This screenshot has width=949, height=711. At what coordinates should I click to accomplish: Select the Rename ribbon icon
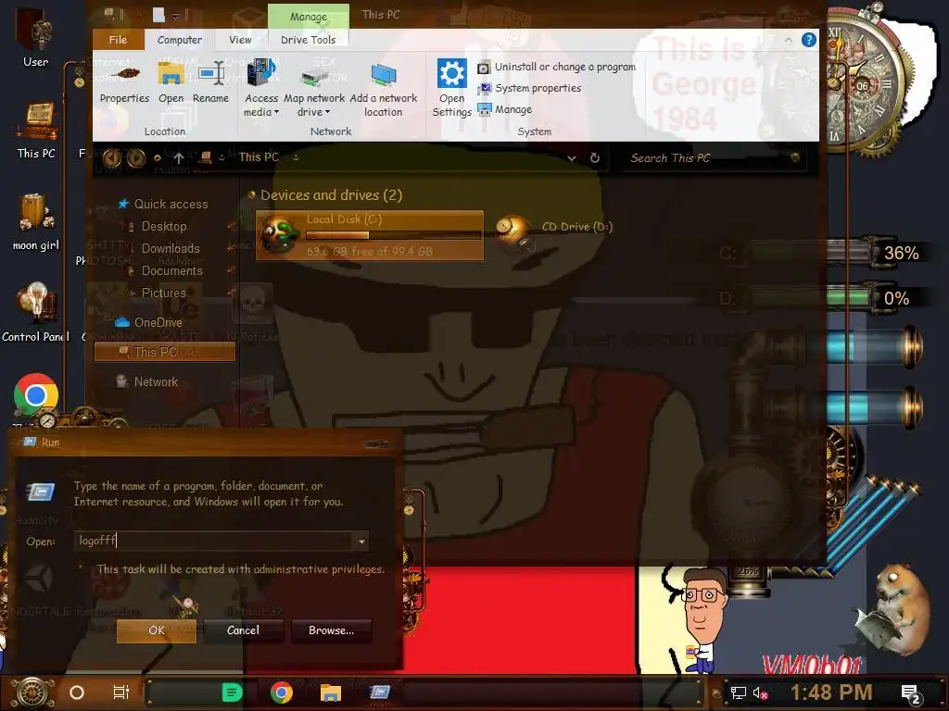pos(210,83)
